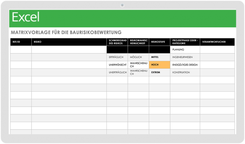
Task: Select WAHRSCHEINLICH cell in the UNERWÜNSCHT row
Action: click(x=139, y=65)
